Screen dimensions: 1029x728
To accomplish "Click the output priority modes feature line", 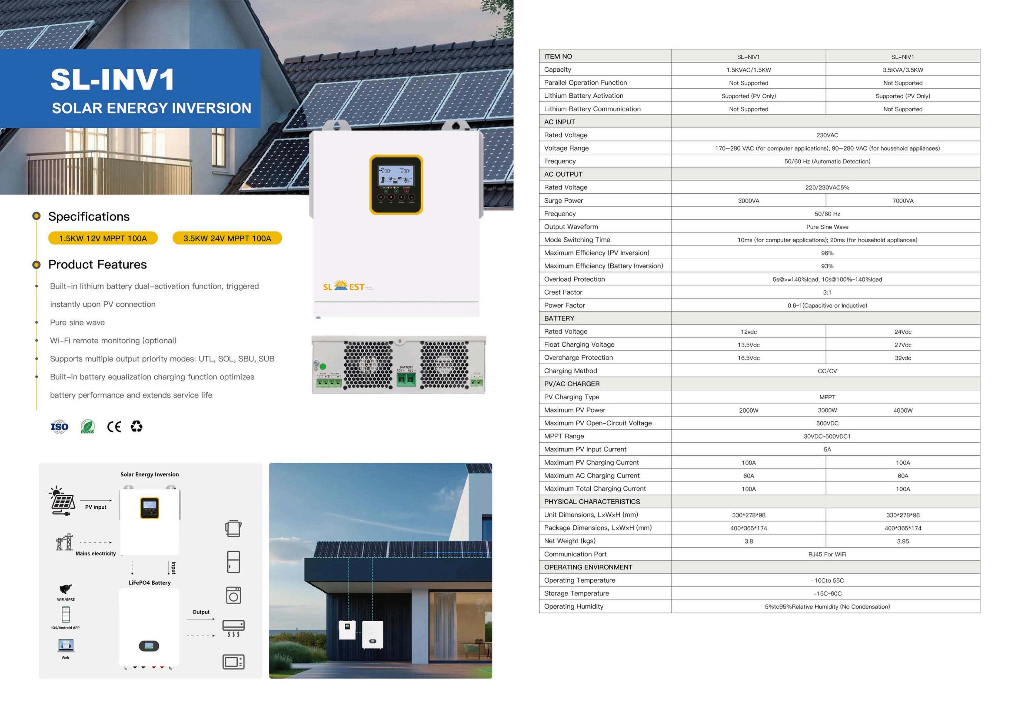I will point(162,359).
